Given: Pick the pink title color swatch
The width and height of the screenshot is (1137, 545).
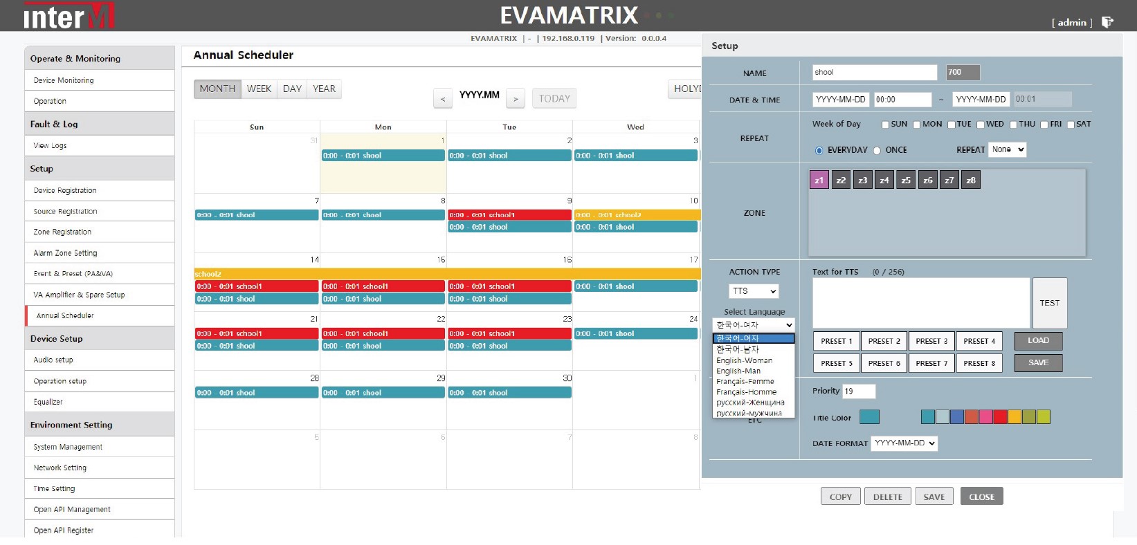Looking at the screenshot, I should pyautogui.click(x=986, y=416).
